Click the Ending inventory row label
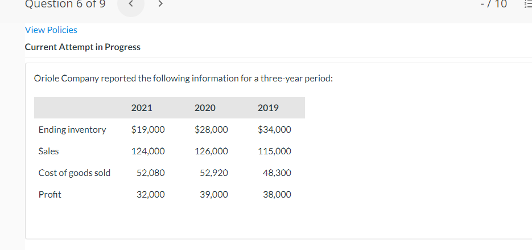 pos(72,130)
